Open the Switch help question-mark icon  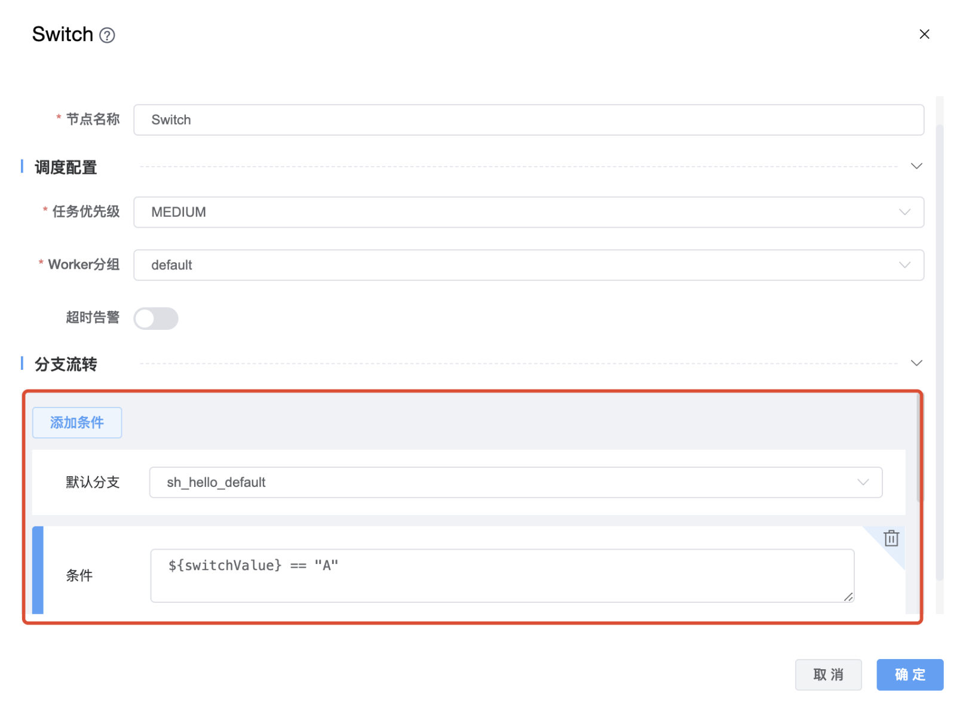(x=107, y=36)
